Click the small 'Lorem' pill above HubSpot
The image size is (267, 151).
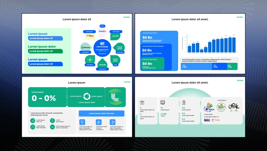[x=102, y=26]
